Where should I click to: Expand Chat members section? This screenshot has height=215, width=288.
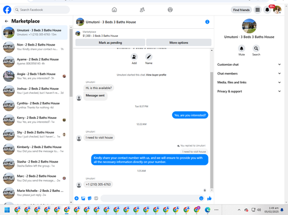tap(249, 73)
